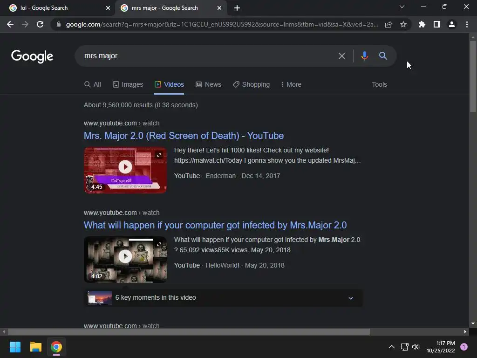Screen dimensions: 477x358
Task: Switch to the Images results tab
Action: [128, 84]
